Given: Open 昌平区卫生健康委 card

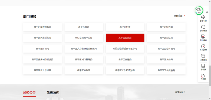Looking at the screenshot, I should [166, 70].
